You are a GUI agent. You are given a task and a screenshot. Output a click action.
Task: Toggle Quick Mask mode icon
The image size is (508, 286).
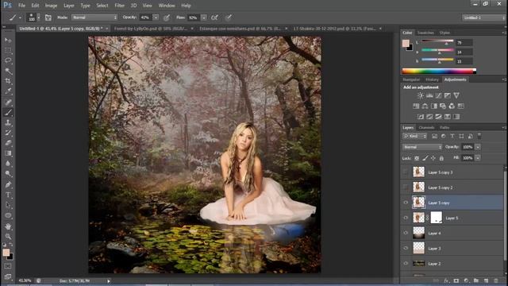[8, 266]
